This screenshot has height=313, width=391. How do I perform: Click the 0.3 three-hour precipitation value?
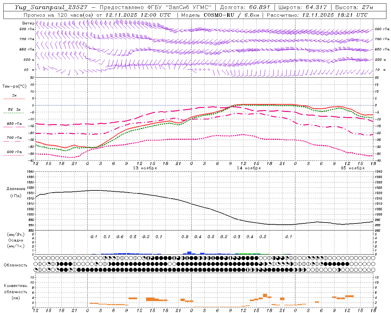pos(237,237)
